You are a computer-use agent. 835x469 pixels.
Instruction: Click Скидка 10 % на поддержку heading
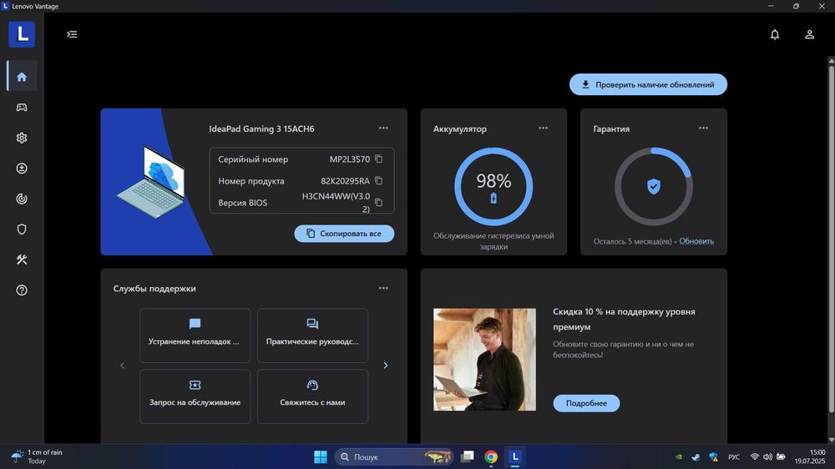pos(624,320)
